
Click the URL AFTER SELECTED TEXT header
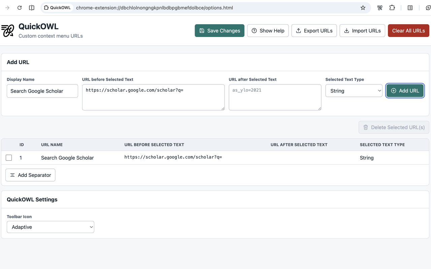click(299, 145)
